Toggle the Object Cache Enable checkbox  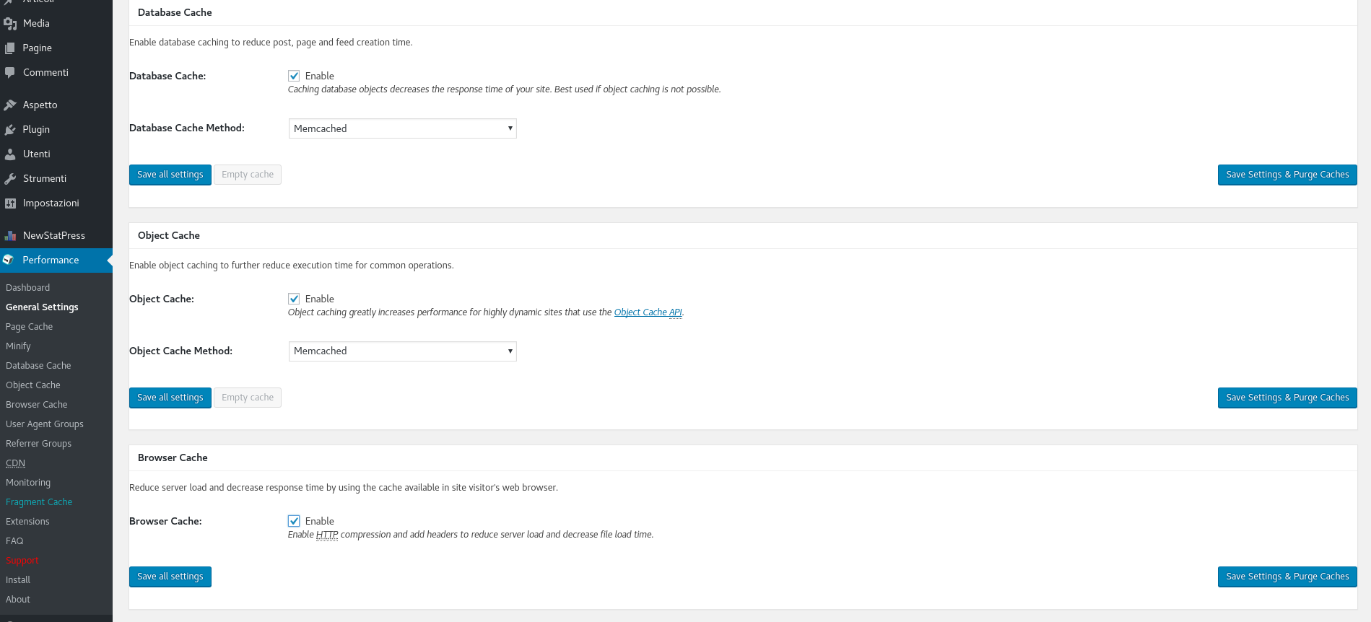point(294,299)
